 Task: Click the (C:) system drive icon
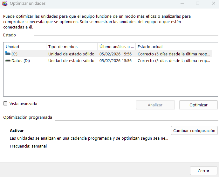pos(8,54)
